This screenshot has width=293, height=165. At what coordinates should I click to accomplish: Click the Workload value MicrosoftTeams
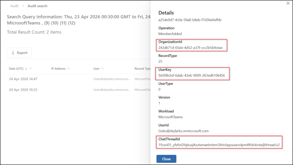coord(170,117)
